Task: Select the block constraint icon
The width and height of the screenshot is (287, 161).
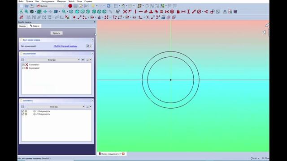Action: (x=172, y=12)
